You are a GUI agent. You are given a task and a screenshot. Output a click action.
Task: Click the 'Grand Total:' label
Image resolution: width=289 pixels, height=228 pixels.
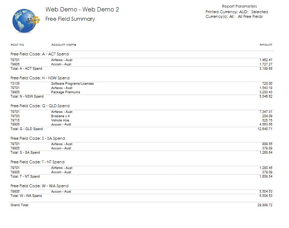pos(20,205)
